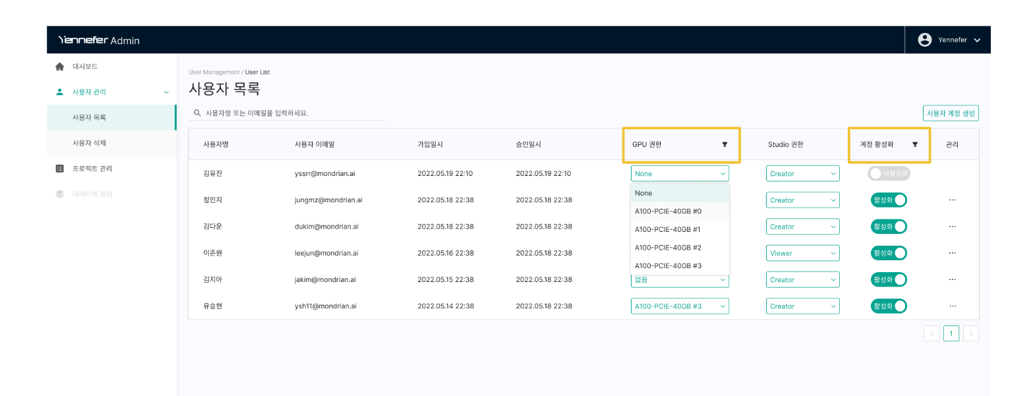This screenshot has width=1033, height=396.
Task: Enable the inactive account toggle for 김유진
Action: coord(888,174)
